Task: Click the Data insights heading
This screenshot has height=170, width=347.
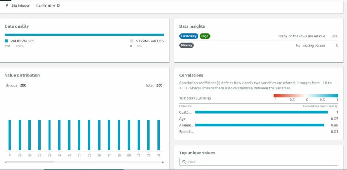Action: click(x=192, y=26)
